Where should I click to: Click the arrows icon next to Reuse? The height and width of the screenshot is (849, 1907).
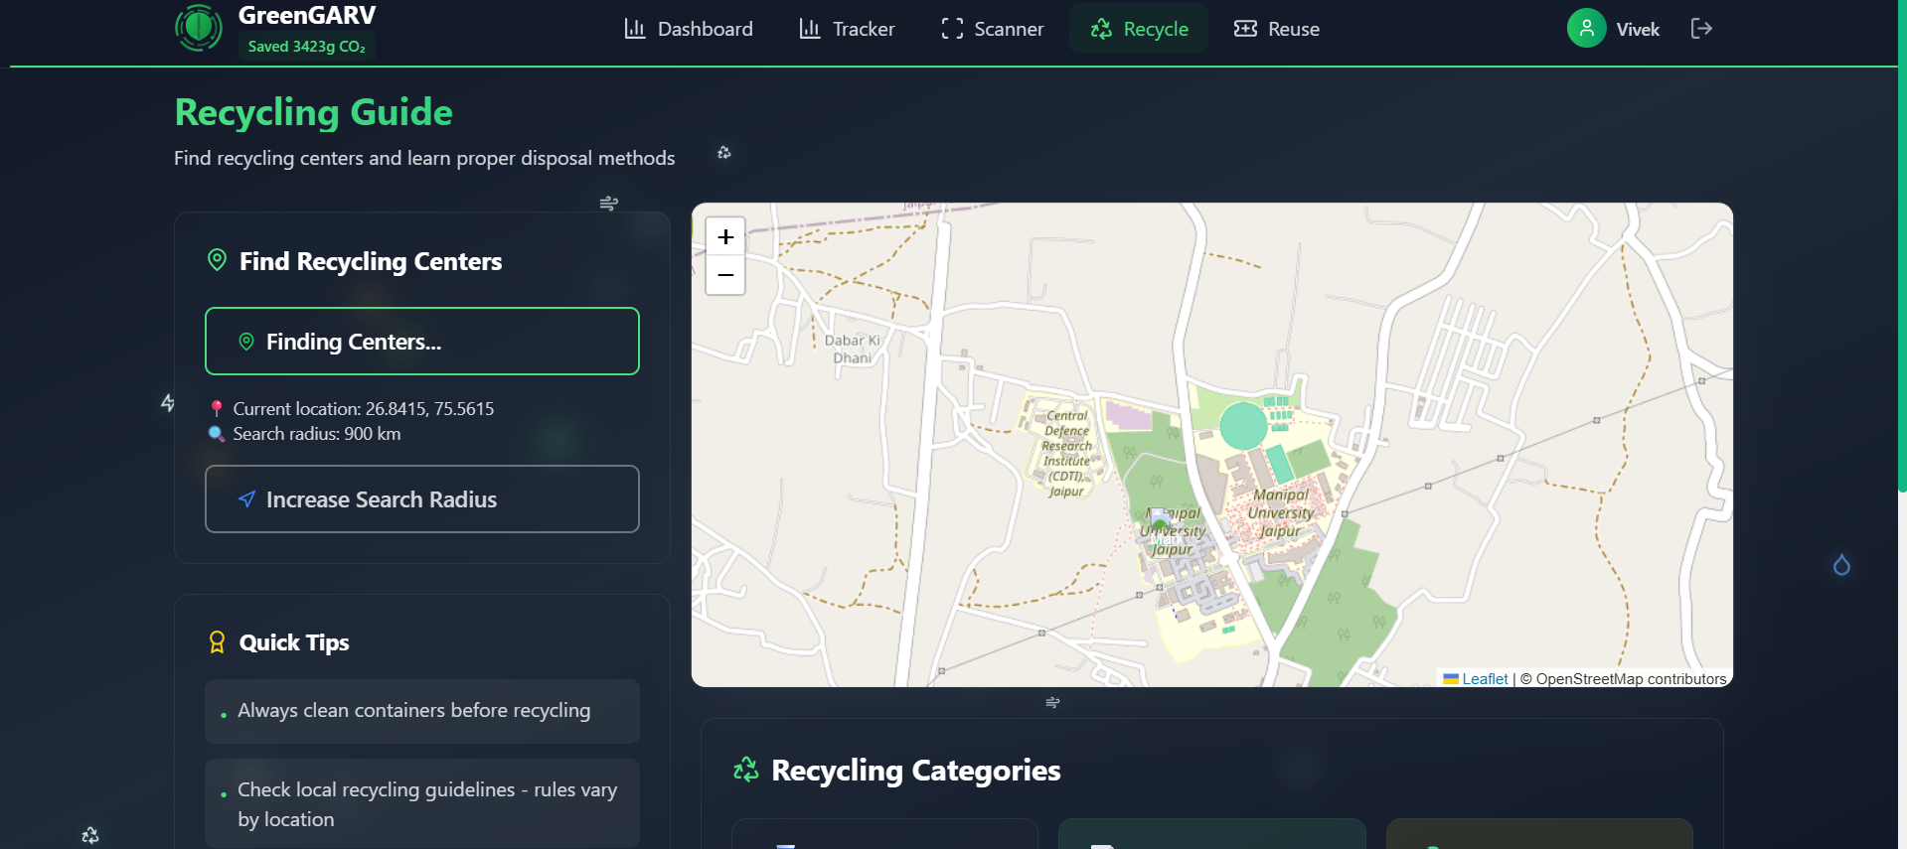click(1245, 29)
